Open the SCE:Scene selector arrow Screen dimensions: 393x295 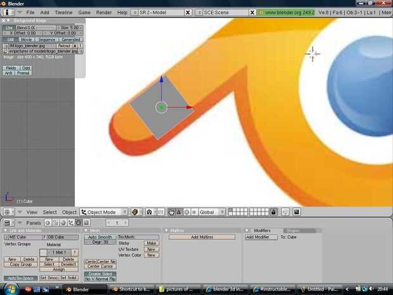199,13
